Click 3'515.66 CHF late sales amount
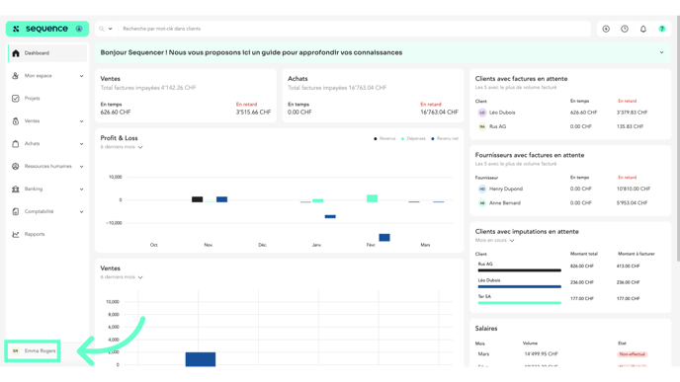Image resolution: width=680 pixels, height=382 pixels. 253,113
